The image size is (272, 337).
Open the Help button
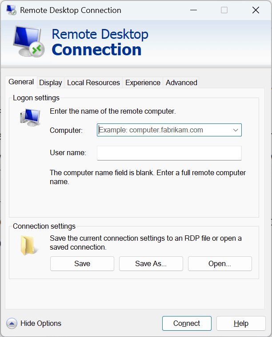coord(240,324)
